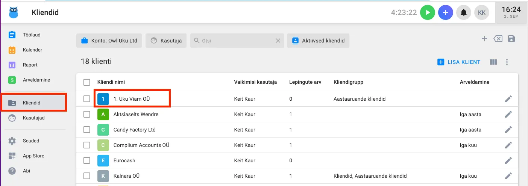Screen dimensions: 528x186
Task: Tick the checkbox for Candy Factory Ltd
Action: pyautogui.click(x=87, y=130)
